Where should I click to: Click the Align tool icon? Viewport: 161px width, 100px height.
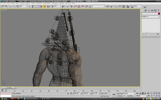tap(112, 6)
